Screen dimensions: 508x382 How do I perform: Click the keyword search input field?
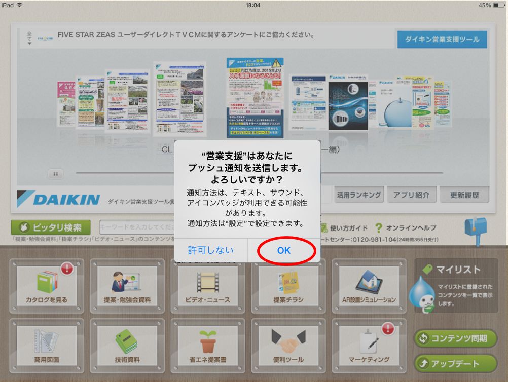coord(137,227)
